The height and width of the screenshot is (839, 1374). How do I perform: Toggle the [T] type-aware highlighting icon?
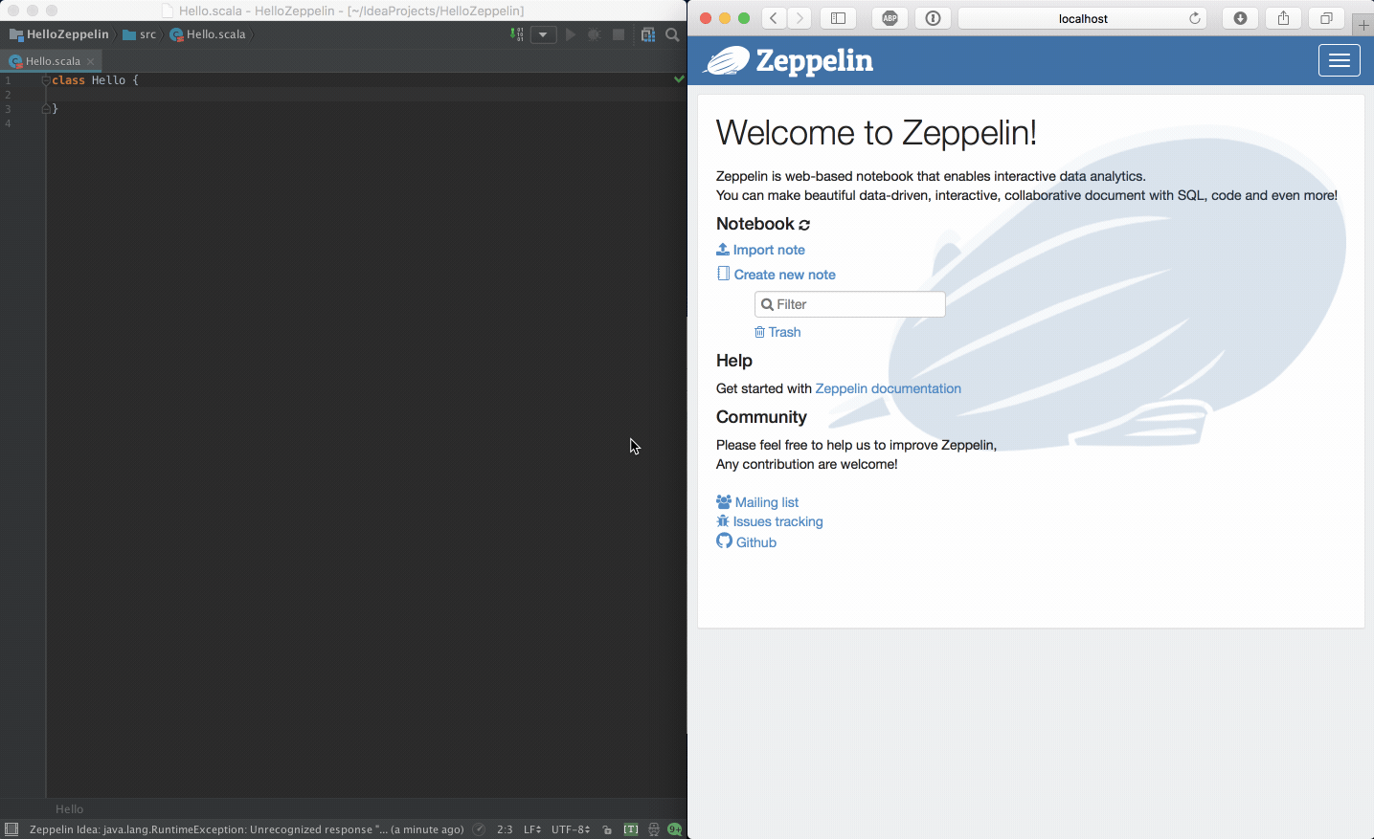pos(631,829)
